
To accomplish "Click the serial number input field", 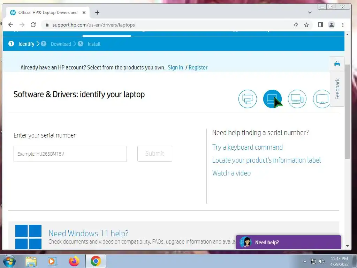I will pos(70,154).
